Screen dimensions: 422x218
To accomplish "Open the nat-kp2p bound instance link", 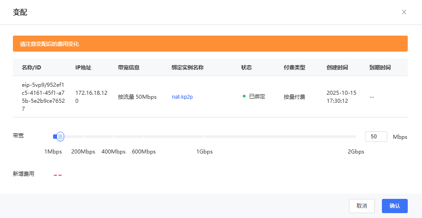I will click(182, 97).
